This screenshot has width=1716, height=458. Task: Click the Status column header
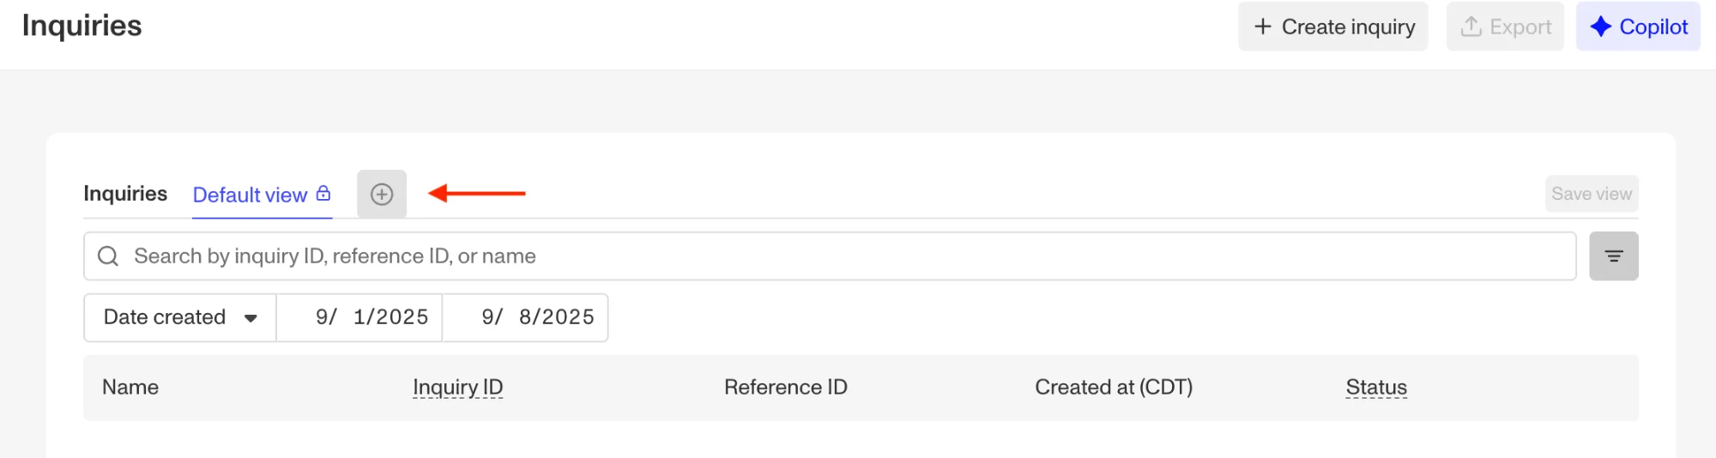[1375, 388]
